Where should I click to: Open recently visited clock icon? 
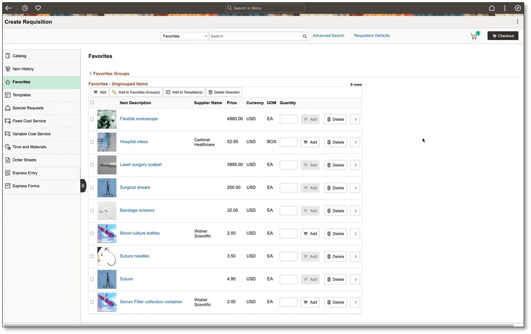[25, 8]
